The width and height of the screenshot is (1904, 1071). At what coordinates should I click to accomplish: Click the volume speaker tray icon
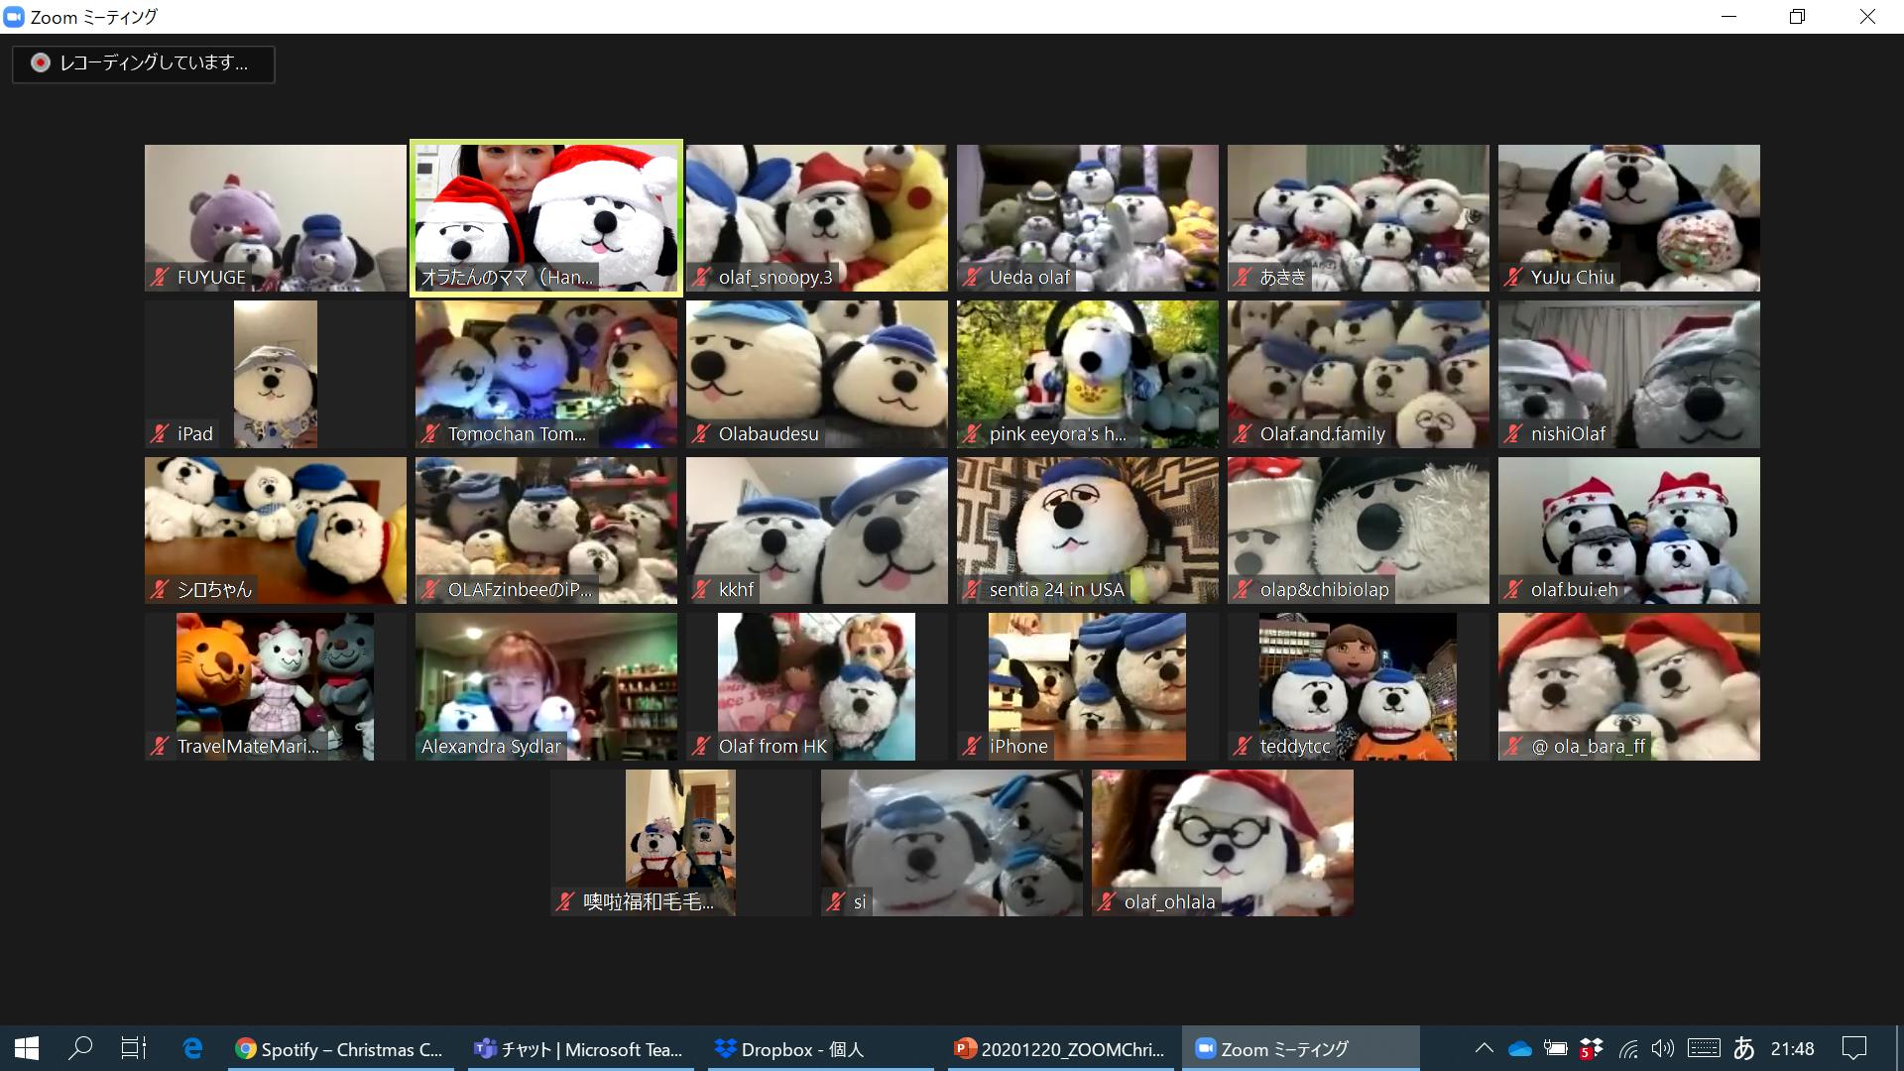point(1663,1049)
